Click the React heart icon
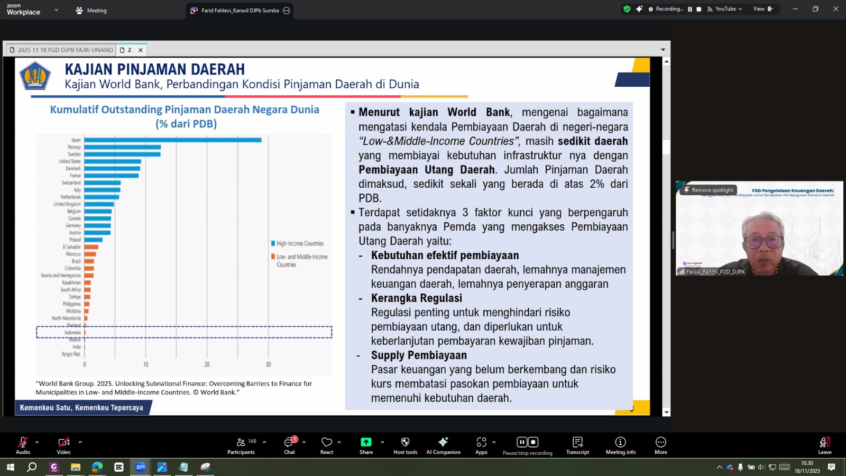Viewport: 846px width, 476px height. (x=327, y=445)
